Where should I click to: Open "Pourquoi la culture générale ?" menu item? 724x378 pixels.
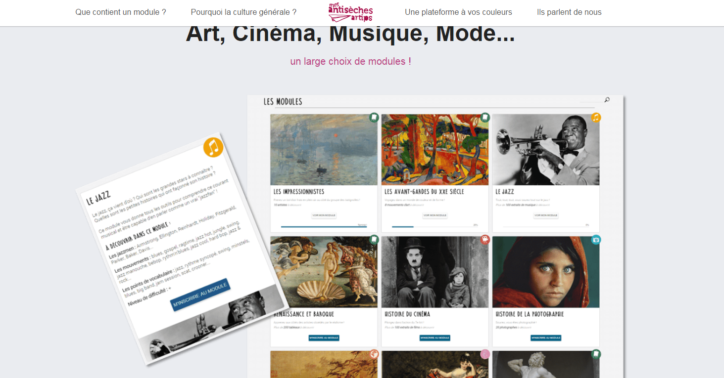(243, 12)
